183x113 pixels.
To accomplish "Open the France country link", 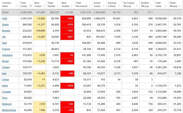I will pyautogui.click(x=6, y=49).
